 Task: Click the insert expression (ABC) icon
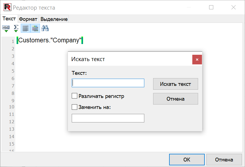[6, 28]
